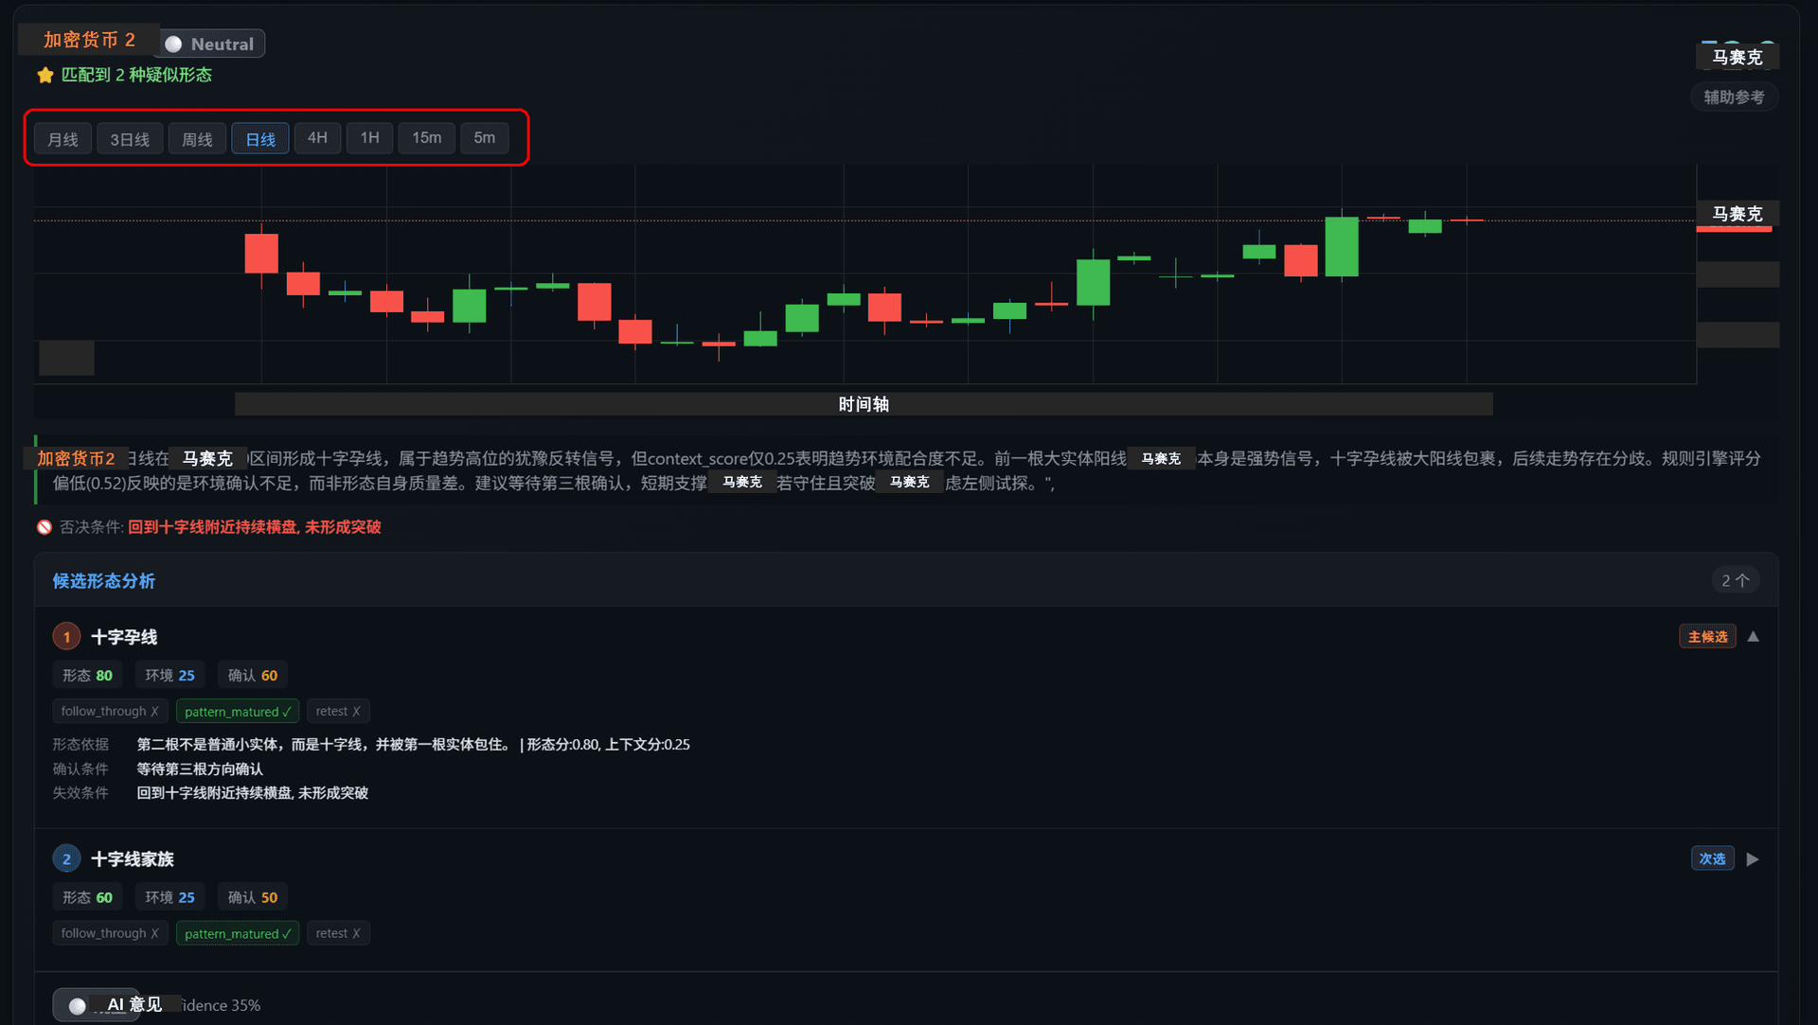Toggle retest tag under 十字线家族

(338, 933)
